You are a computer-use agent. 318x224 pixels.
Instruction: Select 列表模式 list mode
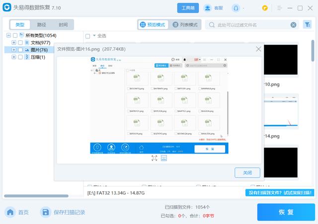click(185, 25)
